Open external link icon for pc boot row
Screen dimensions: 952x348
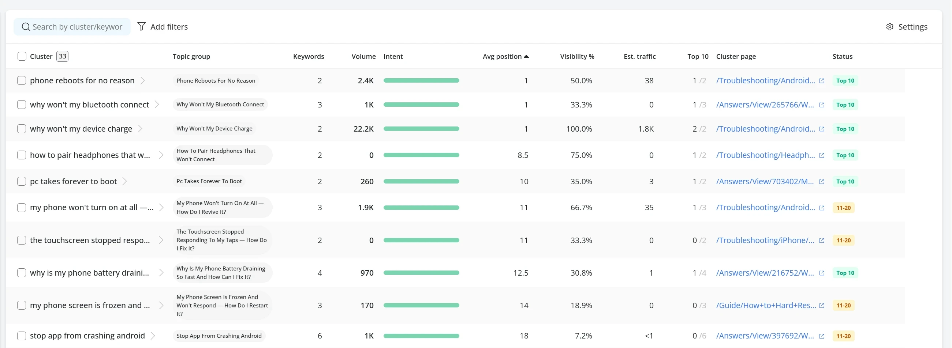click(822, 182)
